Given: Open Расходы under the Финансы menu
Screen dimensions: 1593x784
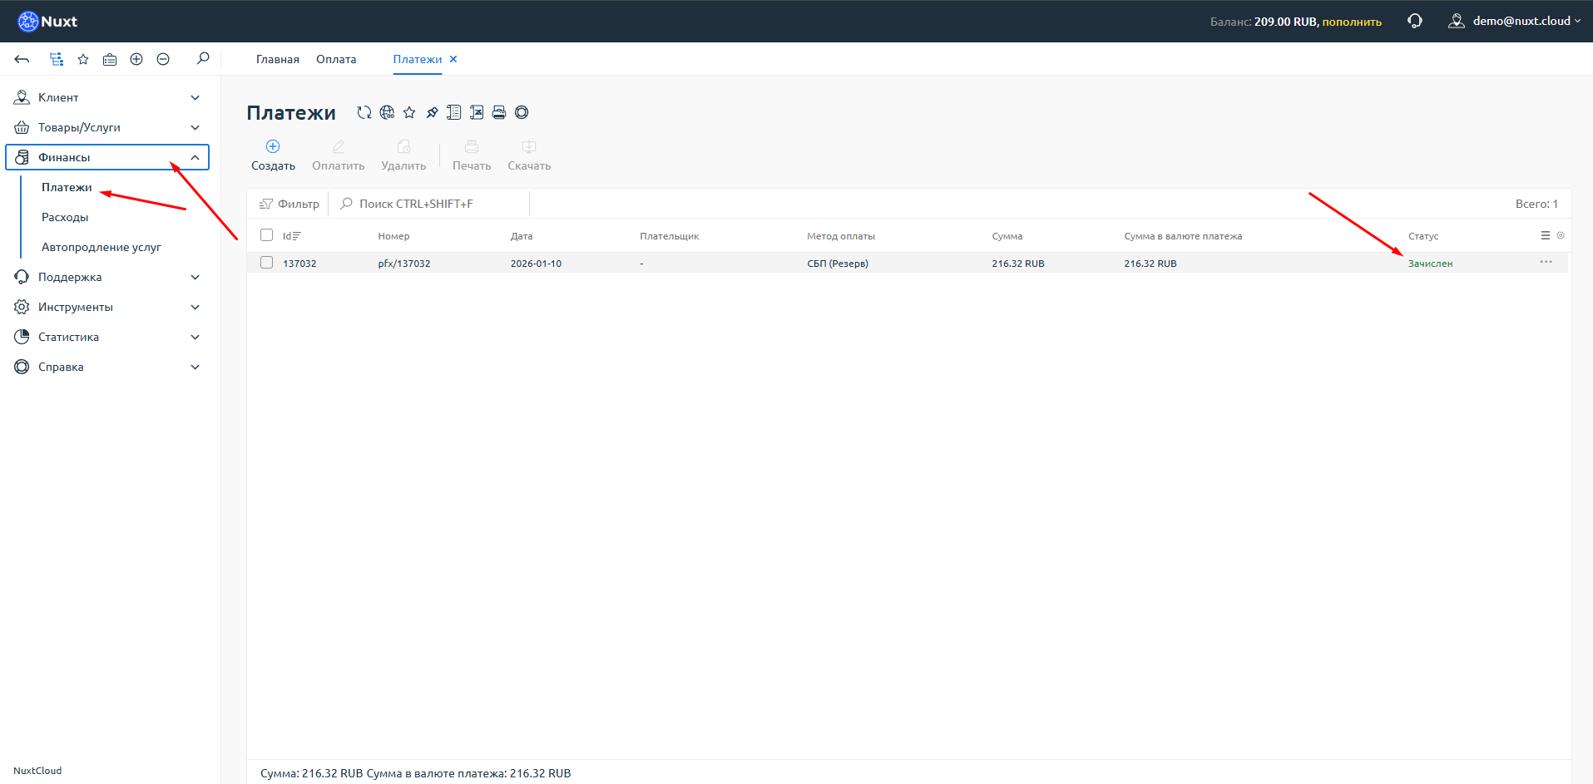Looking at the screenshot, I should 65,217.
